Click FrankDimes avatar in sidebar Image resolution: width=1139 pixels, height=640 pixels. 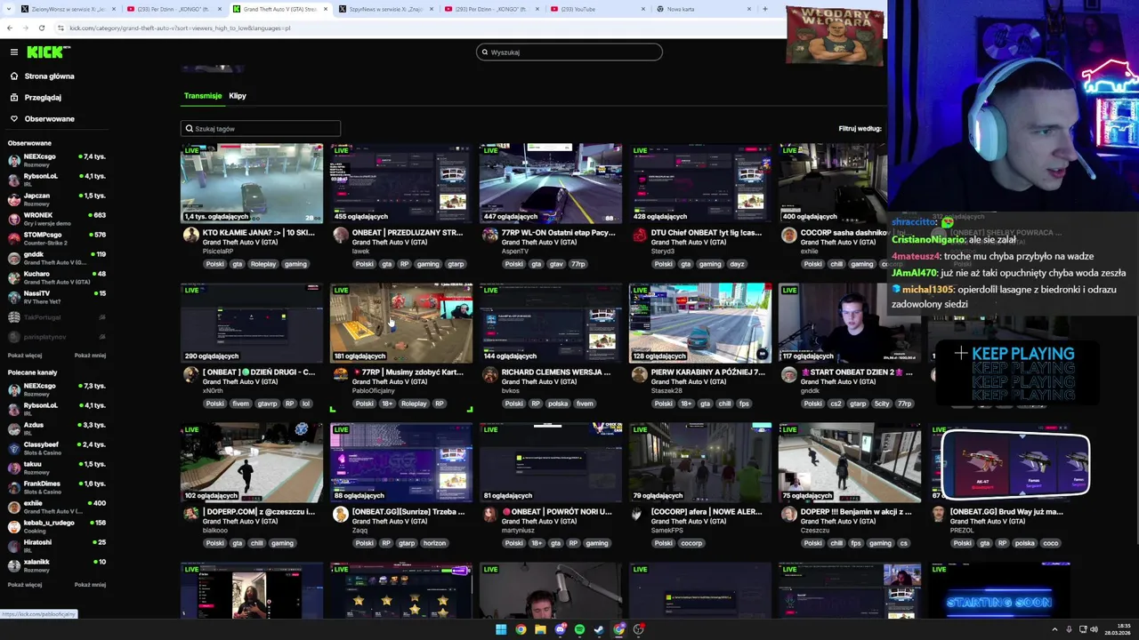14,486
